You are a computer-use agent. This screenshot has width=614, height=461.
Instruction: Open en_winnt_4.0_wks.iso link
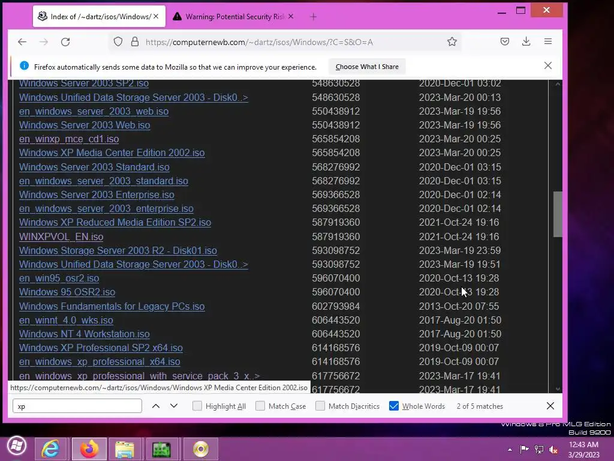click(x=66, y=321)
